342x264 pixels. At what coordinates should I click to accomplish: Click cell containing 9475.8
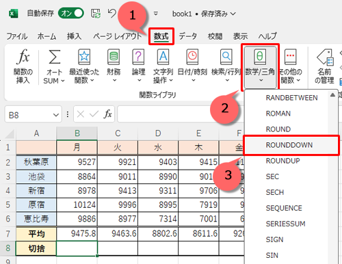77,234
